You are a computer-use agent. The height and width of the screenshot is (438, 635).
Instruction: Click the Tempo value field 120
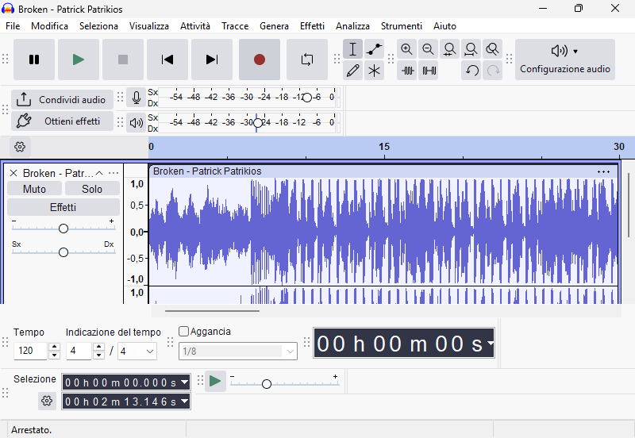tap(31, 351)
